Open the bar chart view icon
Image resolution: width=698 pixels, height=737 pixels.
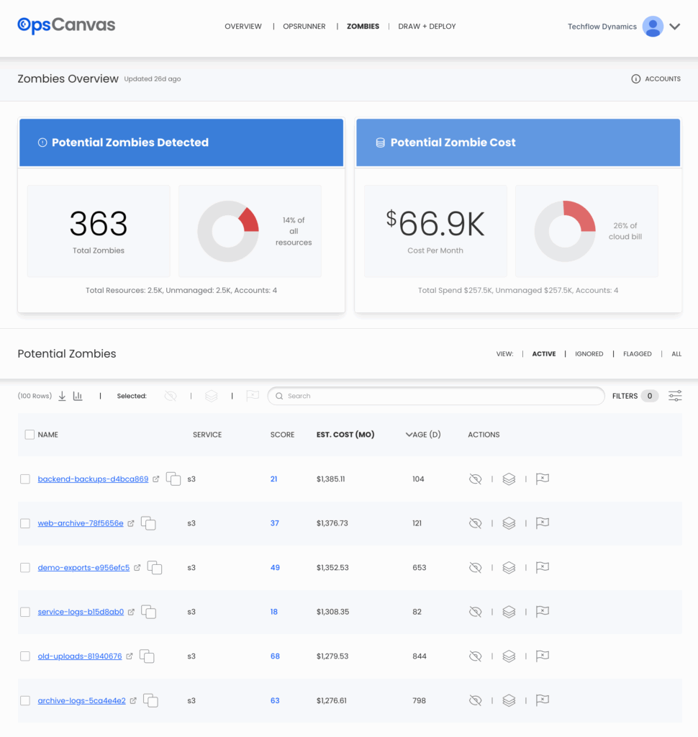pos(78,396)
